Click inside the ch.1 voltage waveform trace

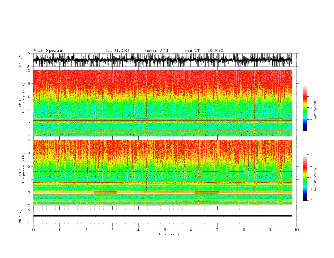[162, 60]
